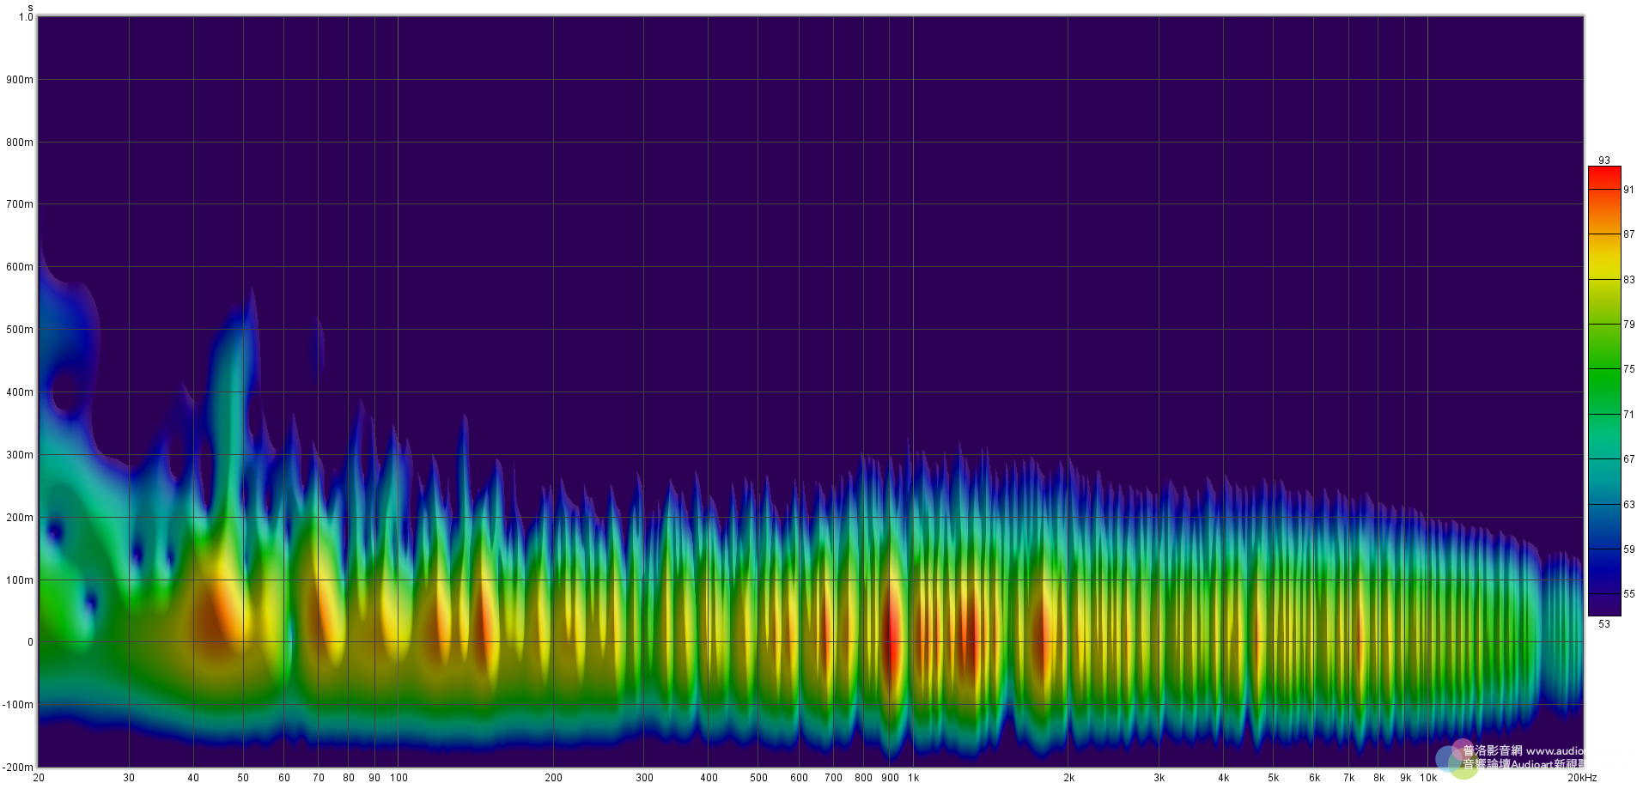Select the 83 tick on the color legend
Image resolution: width=1649 pixels, height=789 pixels.
[x=1629, y=280]
